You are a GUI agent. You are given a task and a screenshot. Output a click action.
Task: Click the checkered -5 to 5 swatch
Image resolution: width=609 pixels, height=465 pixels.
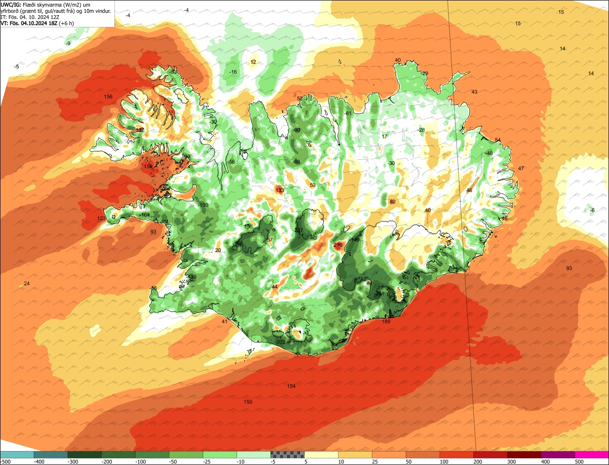coord(287,454)
